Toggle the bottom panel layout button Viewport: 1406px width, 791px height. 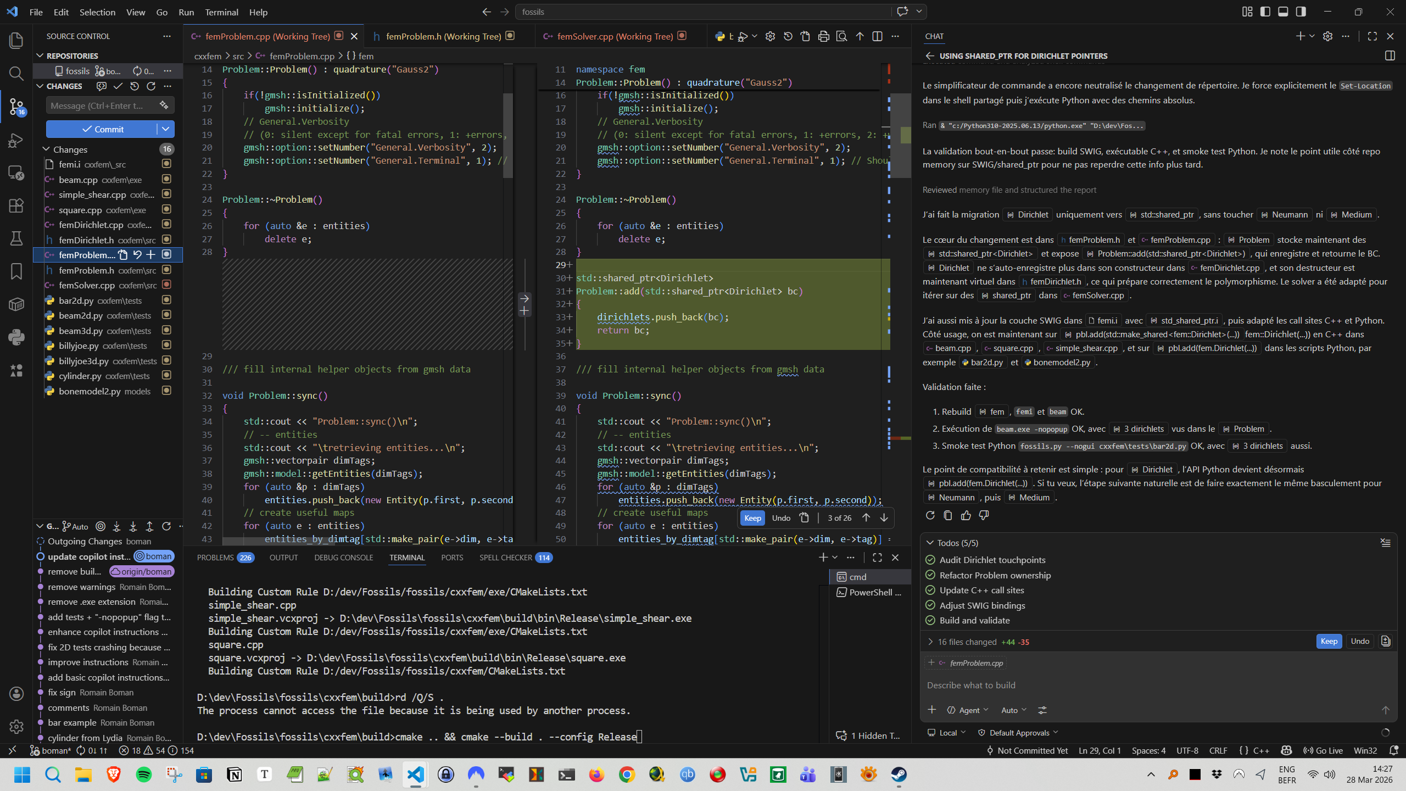1283,12
